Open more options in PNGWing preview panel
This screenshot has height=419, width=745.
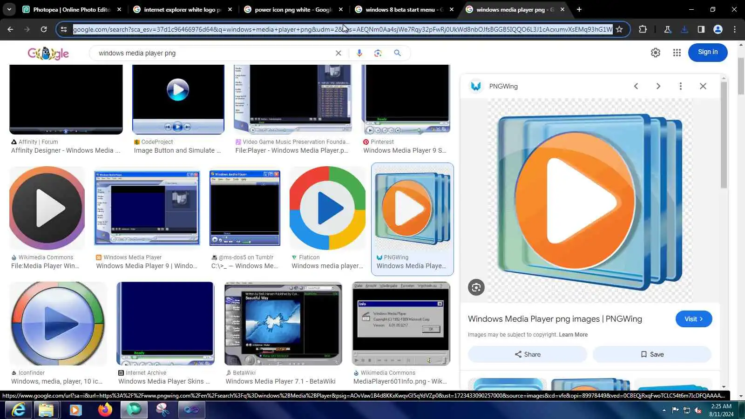tap(681, 86)
